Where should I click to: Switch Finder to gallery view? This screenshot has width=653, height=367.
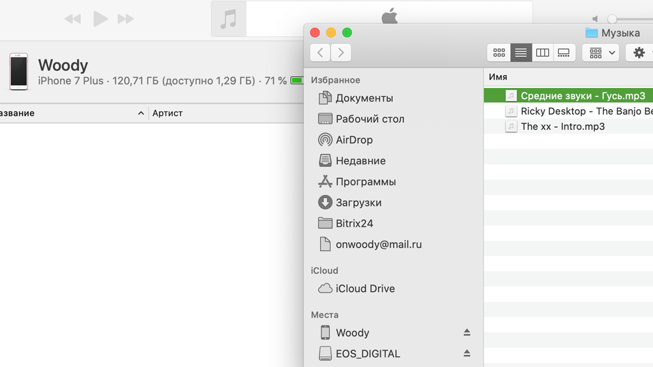tap(564, 52)
